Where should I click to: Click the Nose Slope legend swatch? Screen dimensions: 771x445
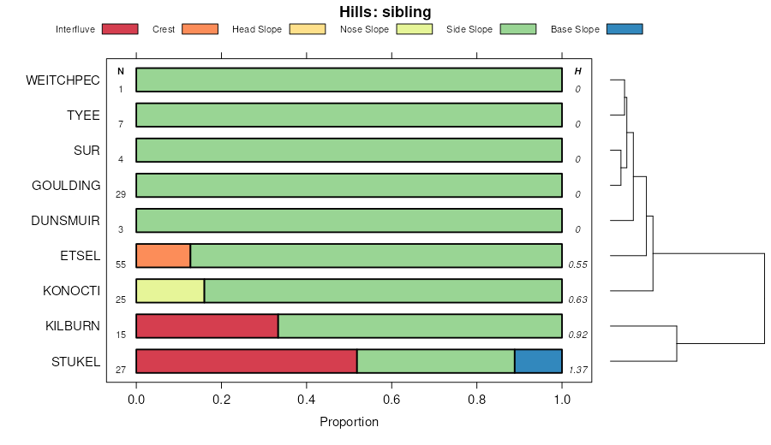click(415, 29)
